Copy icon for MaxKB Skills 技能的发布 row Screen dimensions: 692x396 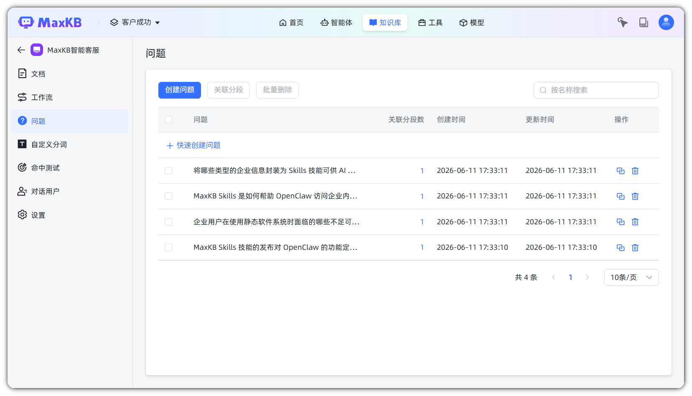pos(621,248)
